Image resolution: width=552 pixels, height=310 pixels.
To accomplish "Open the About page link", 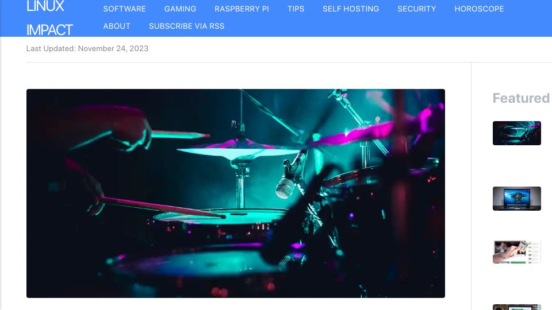I will (x=117, y=26).
